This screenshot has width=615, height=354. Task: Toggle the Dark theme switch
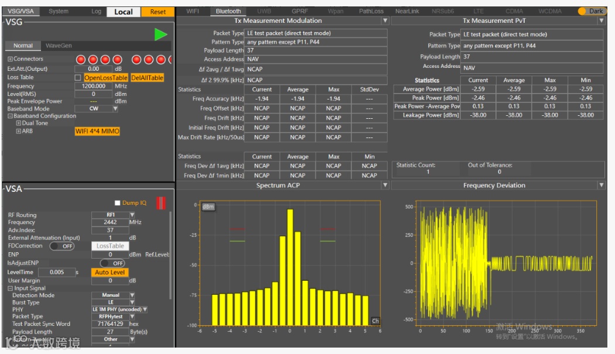point(591,11)
